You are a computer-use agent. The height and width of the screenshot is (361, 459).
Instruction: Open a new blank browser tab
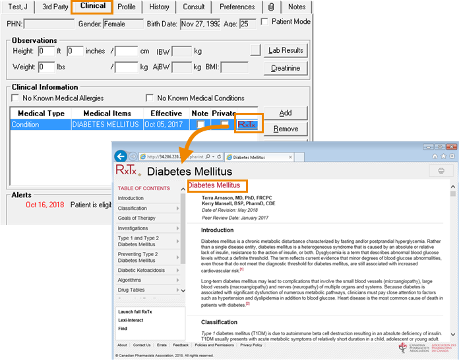[x=299, y=157]
